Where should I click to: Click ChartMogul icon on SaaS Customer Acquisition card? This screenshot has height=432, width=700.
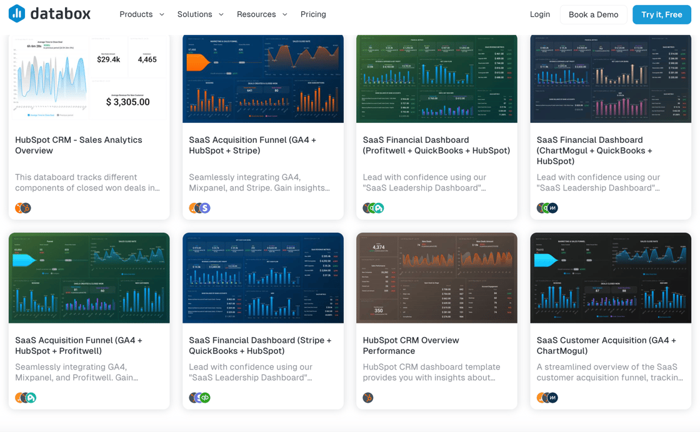tap(552, 398)
